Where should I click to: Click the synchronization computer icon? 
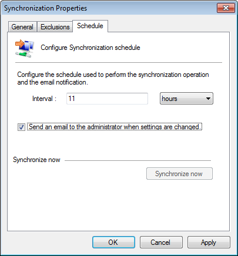pyautogui.click(x=25, y=48)
